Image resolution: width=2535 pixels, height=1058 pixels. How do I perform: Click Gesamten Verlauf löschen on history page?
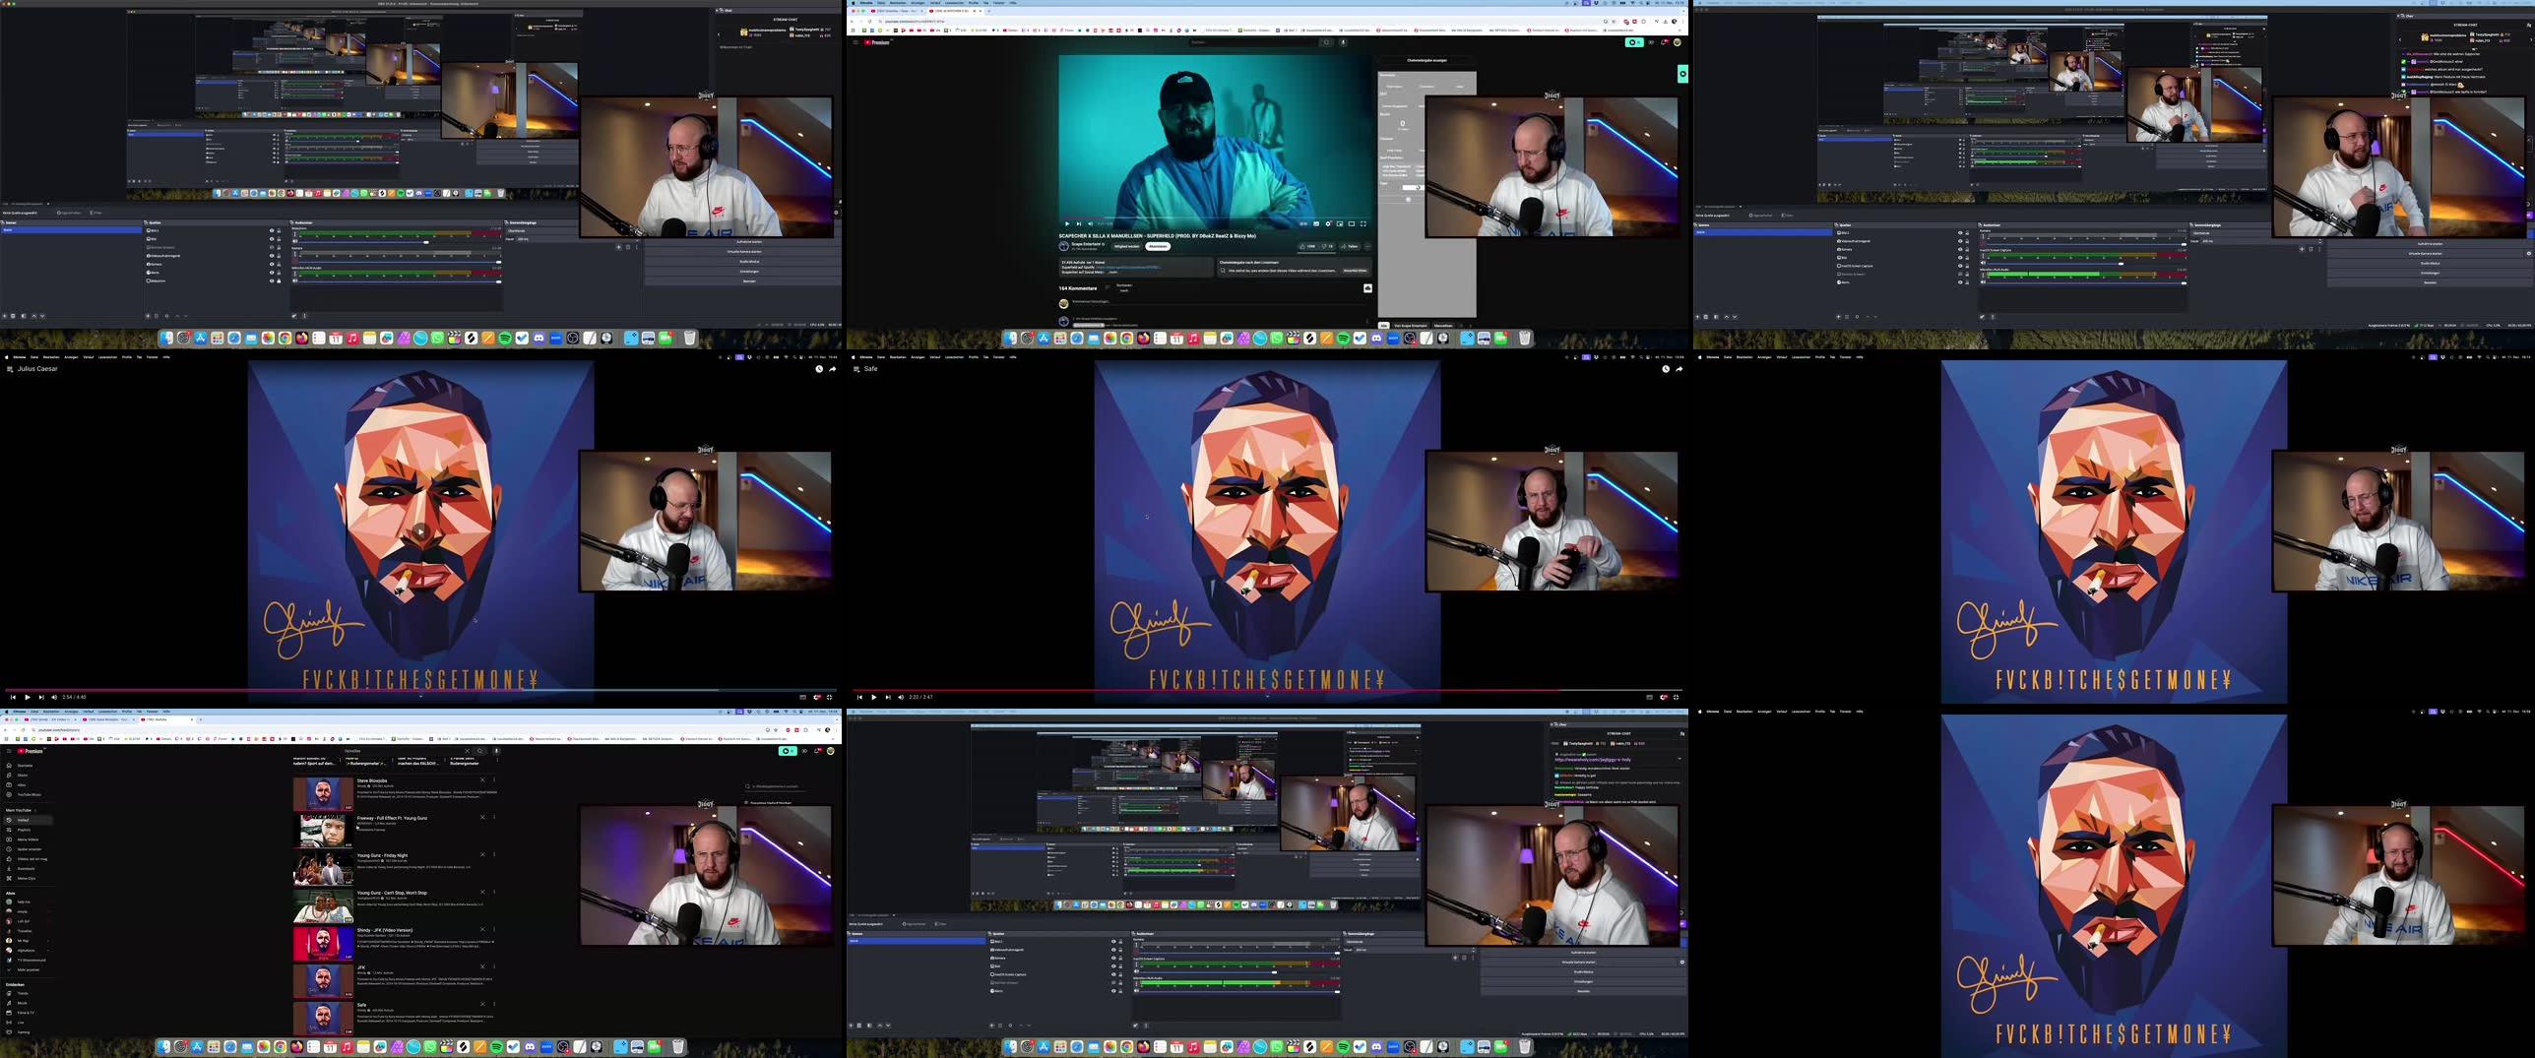(x=768, y=803)
